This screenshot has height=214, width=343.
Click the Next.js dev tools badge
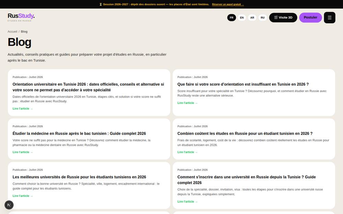[9, 205]
